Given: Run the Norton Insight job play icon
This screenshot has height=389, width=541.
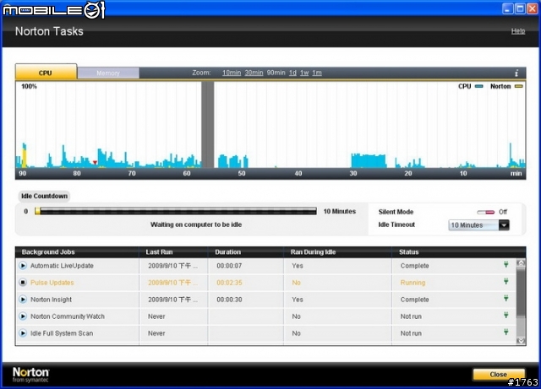Looking at the screenshot, I should point(23,300).
